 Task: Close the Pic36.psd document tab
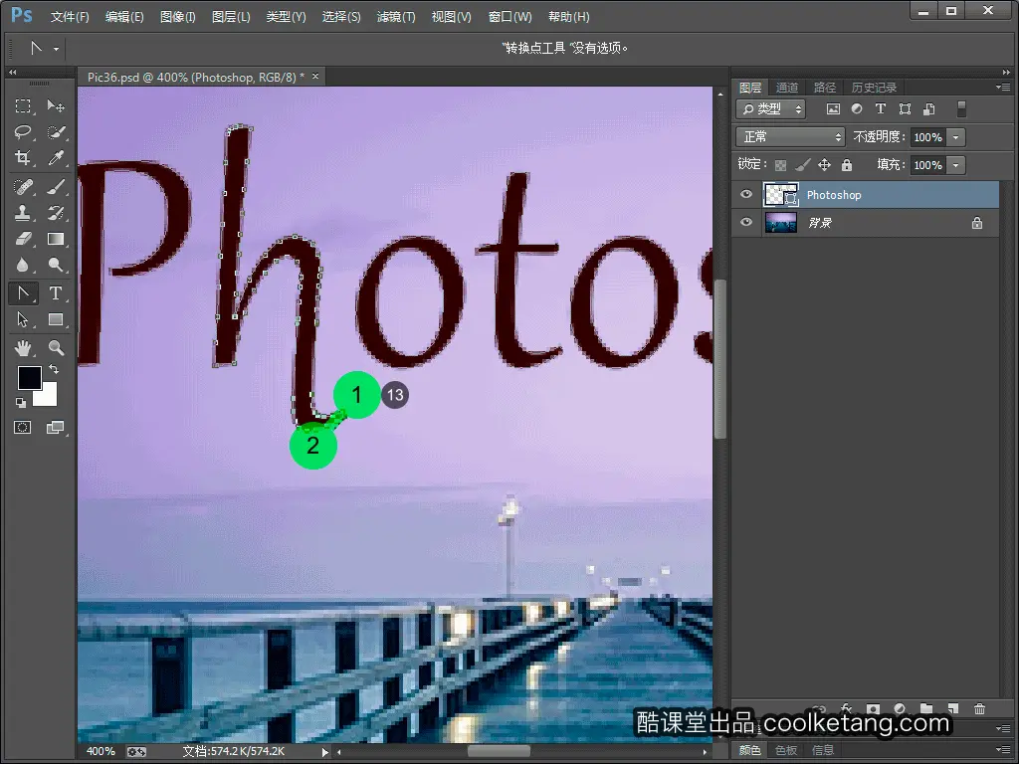pos(315,76)
